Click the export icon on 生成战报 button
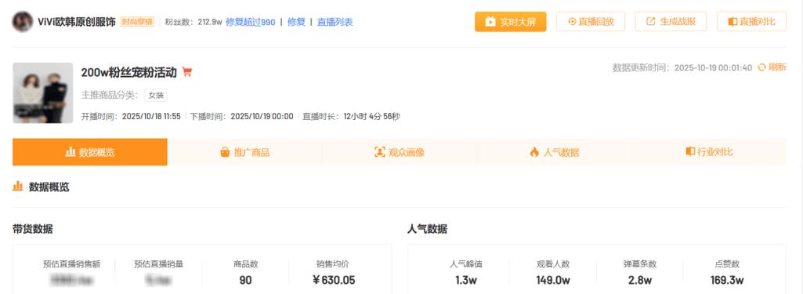 [x=651, y=21]
